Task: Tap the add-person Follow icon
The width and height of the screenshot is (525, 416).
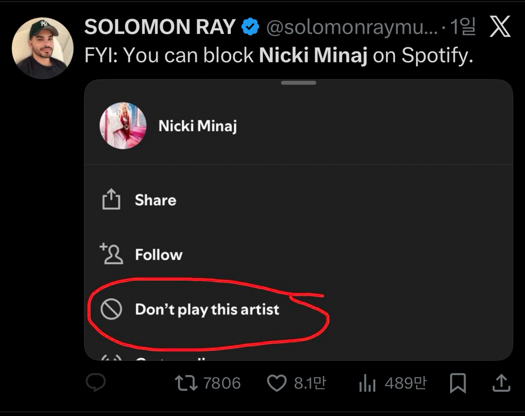Action: point(111,254)
